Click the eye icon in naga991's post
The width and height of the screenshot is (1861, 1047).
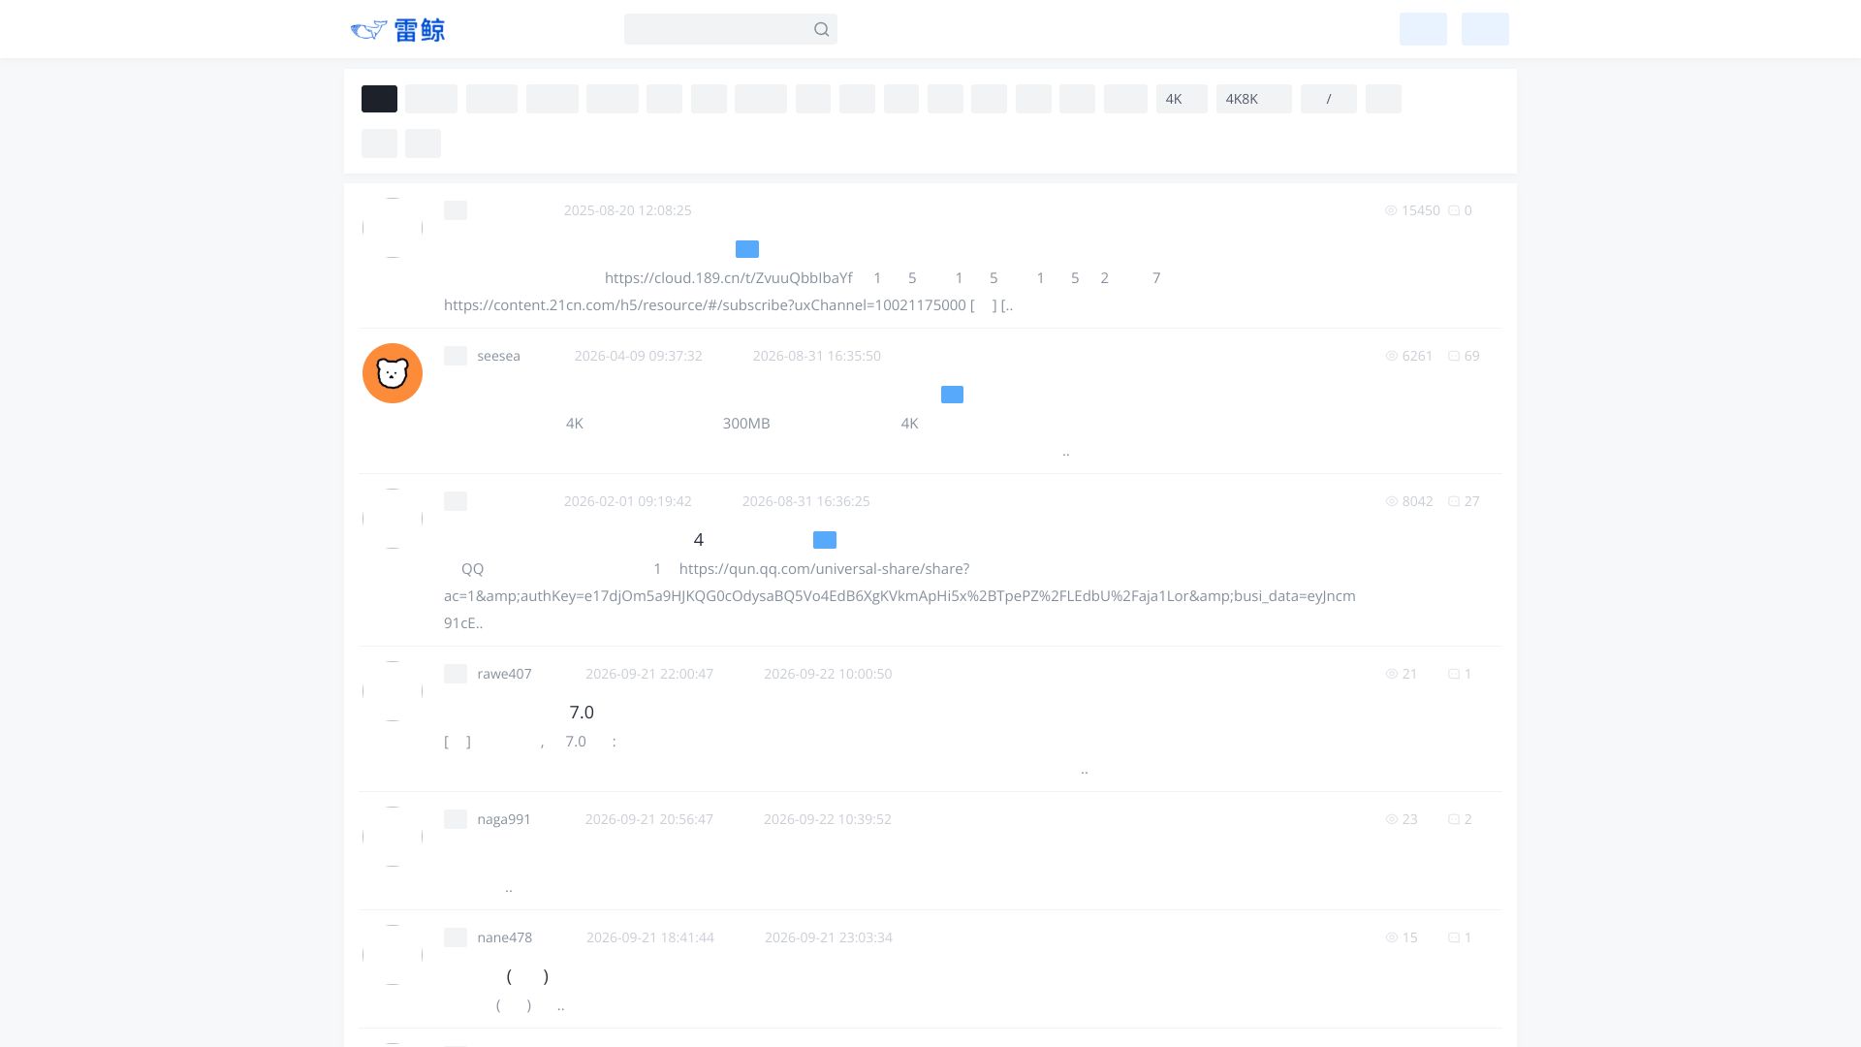coord(1391,819)
